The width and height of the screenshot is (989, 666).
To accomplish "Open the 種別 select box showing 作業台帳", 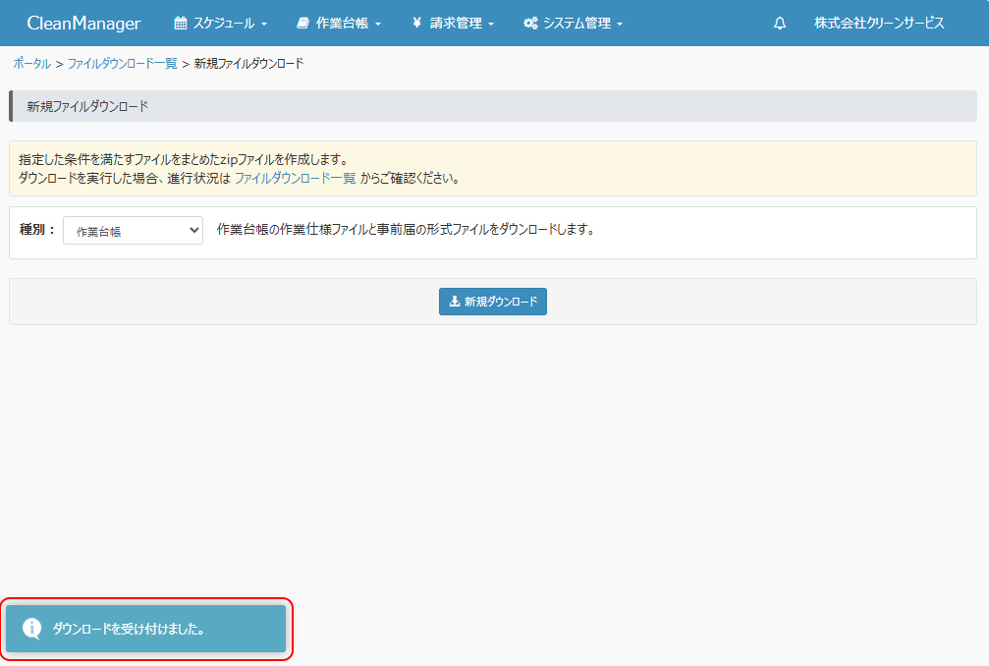I will (133, 231).
